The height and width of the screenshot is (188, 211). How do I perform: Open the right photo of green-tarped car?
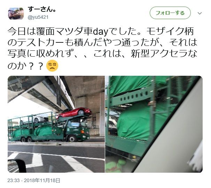pos(154,124)
